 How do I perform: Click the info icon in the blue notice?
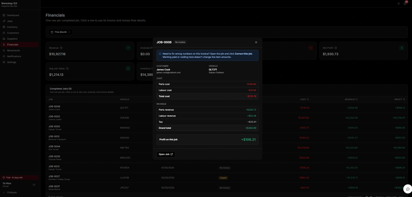160,54
